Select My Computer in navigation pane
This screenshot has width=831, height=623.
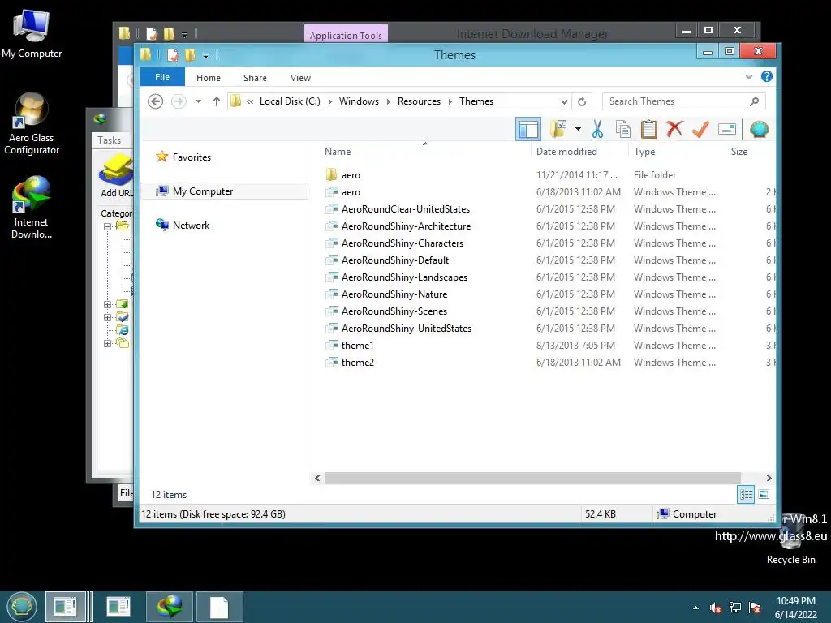coord(225,191)
